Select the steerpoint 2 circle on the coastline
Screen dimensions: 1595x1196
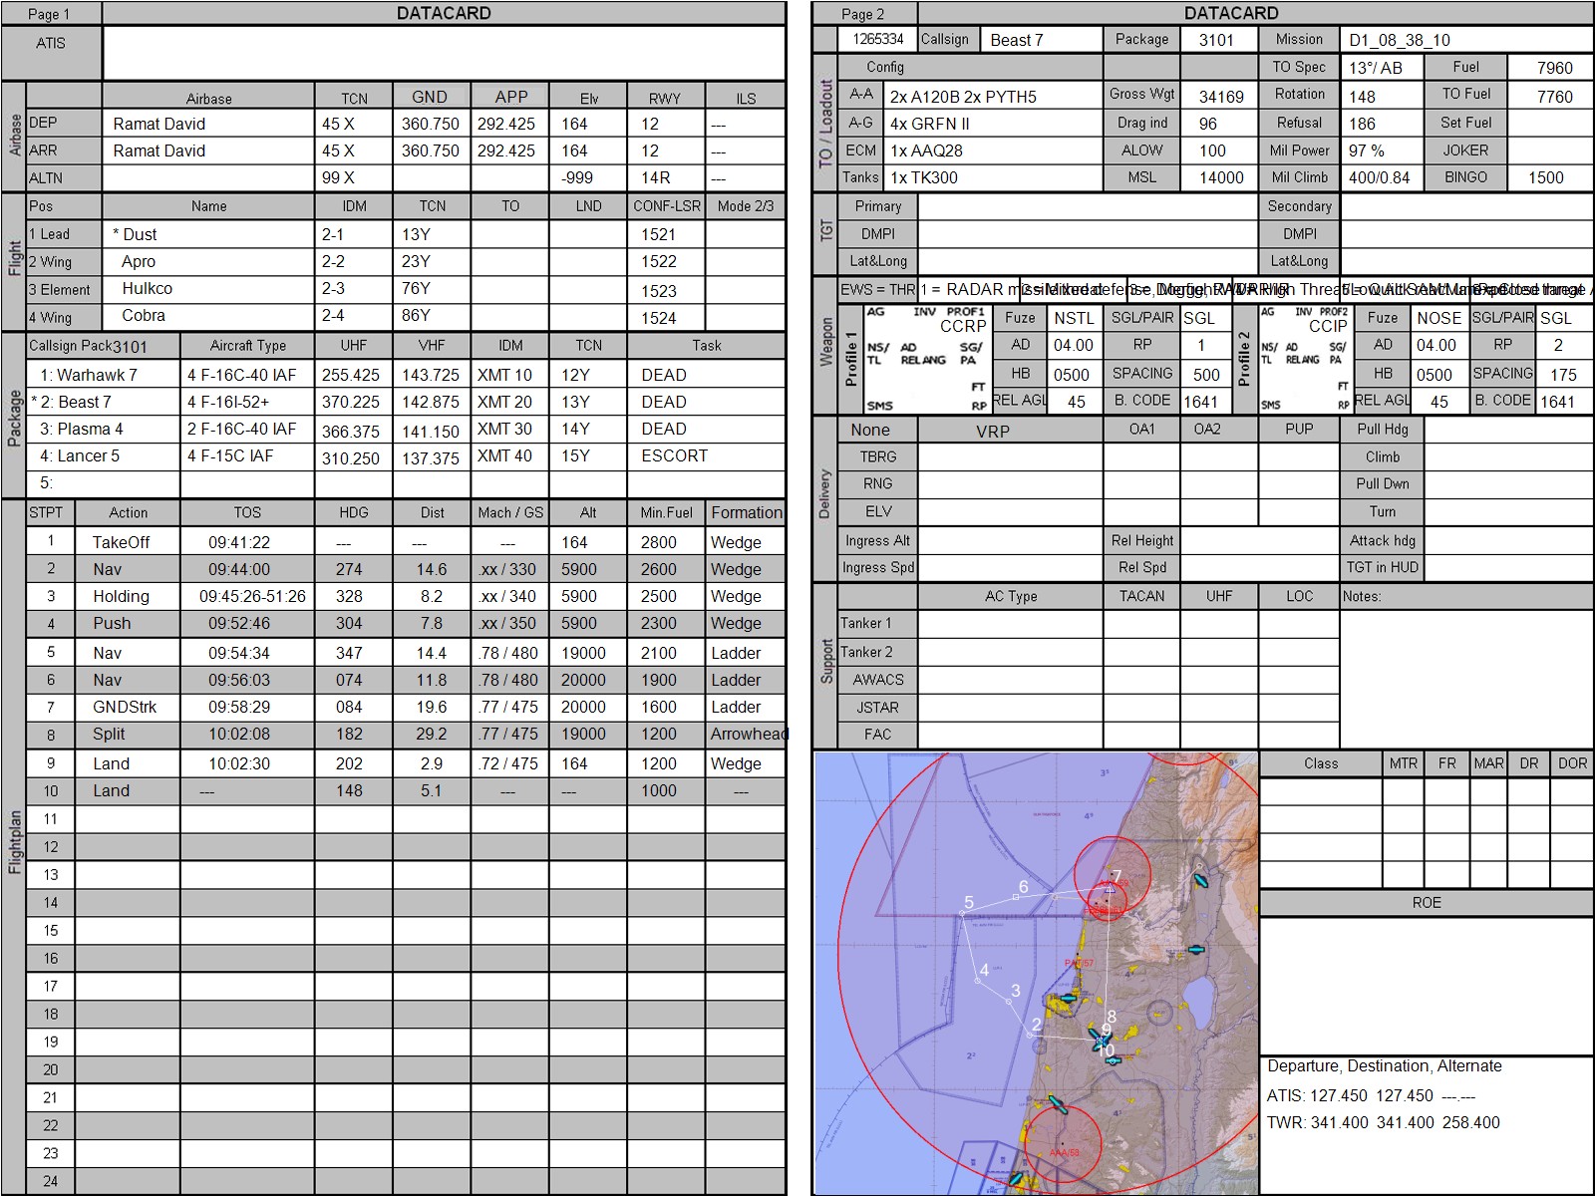[1030, 1036]
